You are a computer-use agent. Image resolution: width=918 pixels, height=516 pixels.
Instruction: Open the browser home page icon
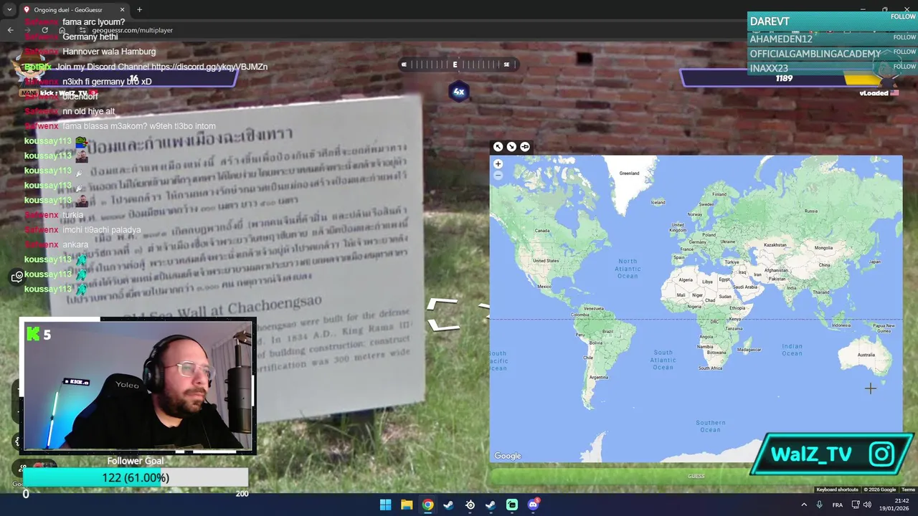tap(62, 30)
